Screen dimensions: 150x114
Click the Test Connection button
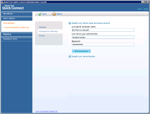click(x=81, y=51)
